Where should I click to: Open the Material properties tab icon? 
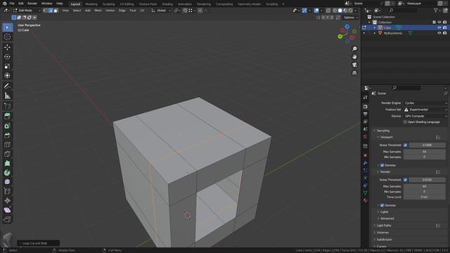366,200
